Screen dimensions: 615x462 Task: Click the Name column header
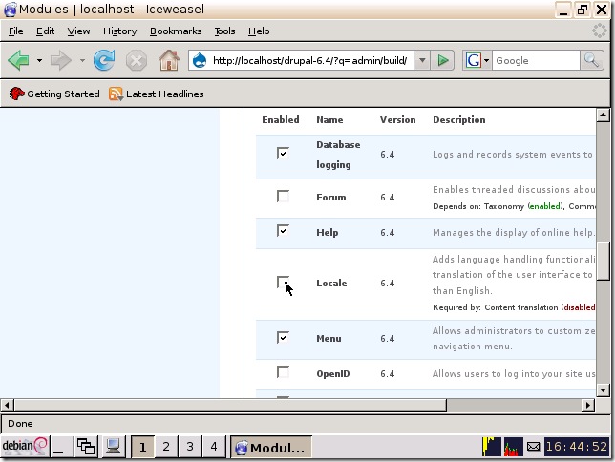[x=329, y=119]
